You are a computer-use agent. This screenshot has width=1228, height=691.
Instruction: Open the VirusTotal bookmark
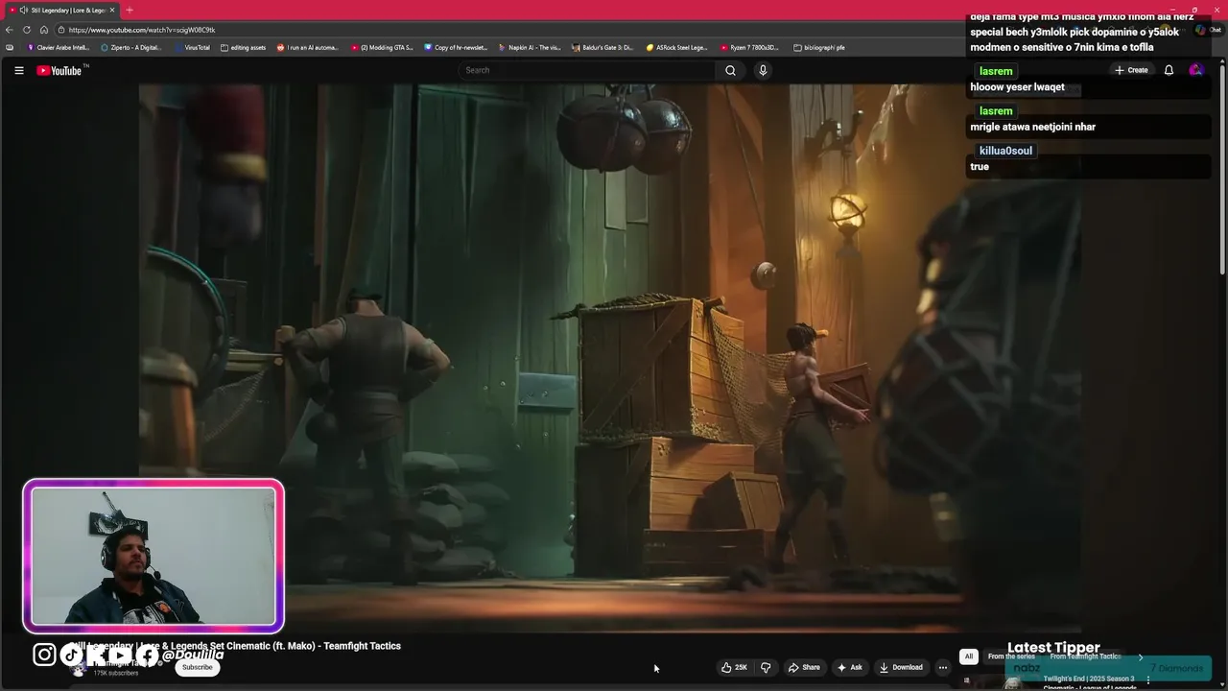192,47
